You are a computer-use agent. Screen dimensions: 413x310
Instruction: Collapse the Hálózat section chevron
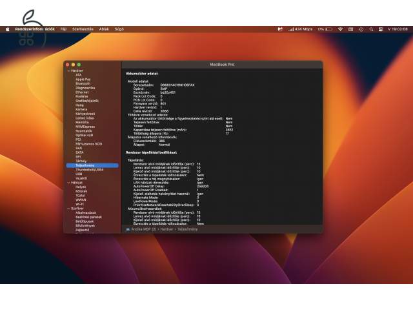pos(68,183)
